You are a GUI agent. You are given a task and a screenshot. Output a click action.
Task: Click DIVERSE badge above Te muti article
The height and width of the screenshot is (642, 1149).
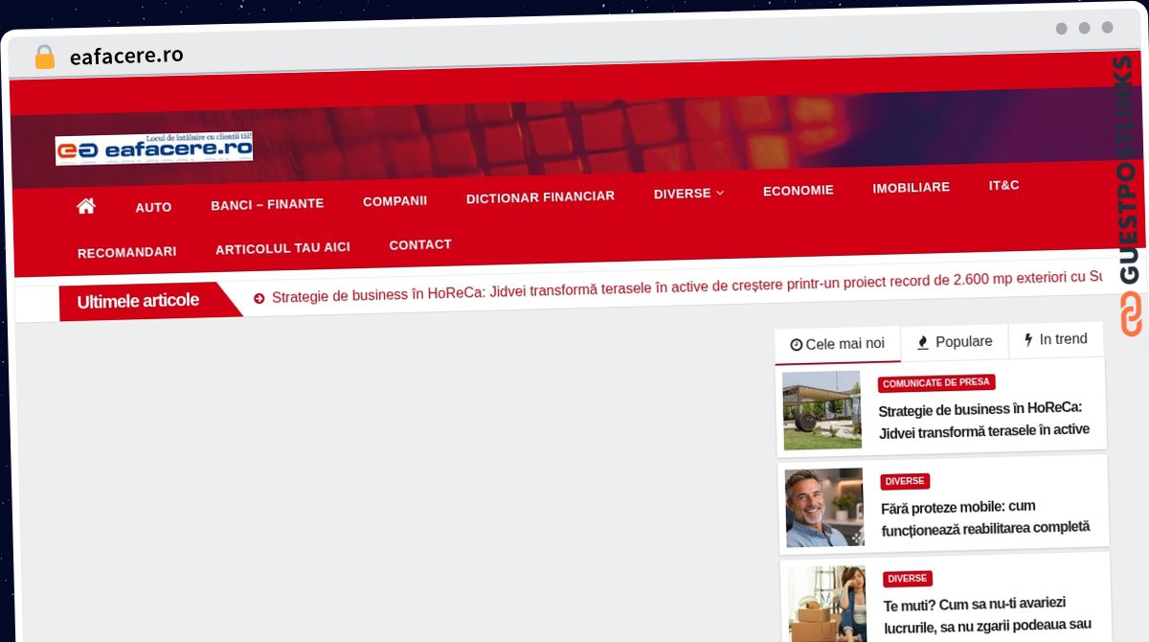[x=908, y=579]
